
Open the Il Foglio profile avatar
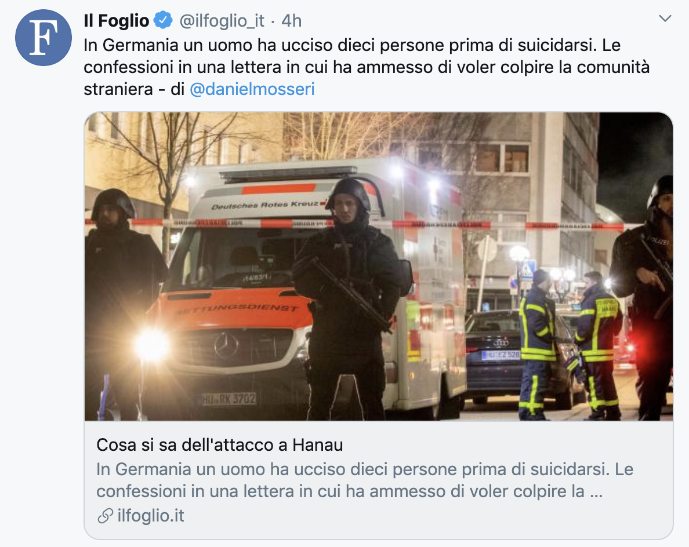43,38
